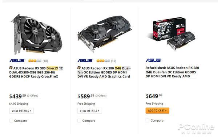View the 3 Offers link beside $589.99
The image size is (218, 137).
click(101, 96)
